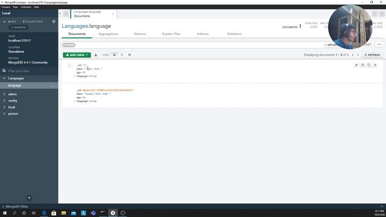The width and height of the screenshot is (386, 217).
Task: Open the Schema tab
Action: [140, 34]
